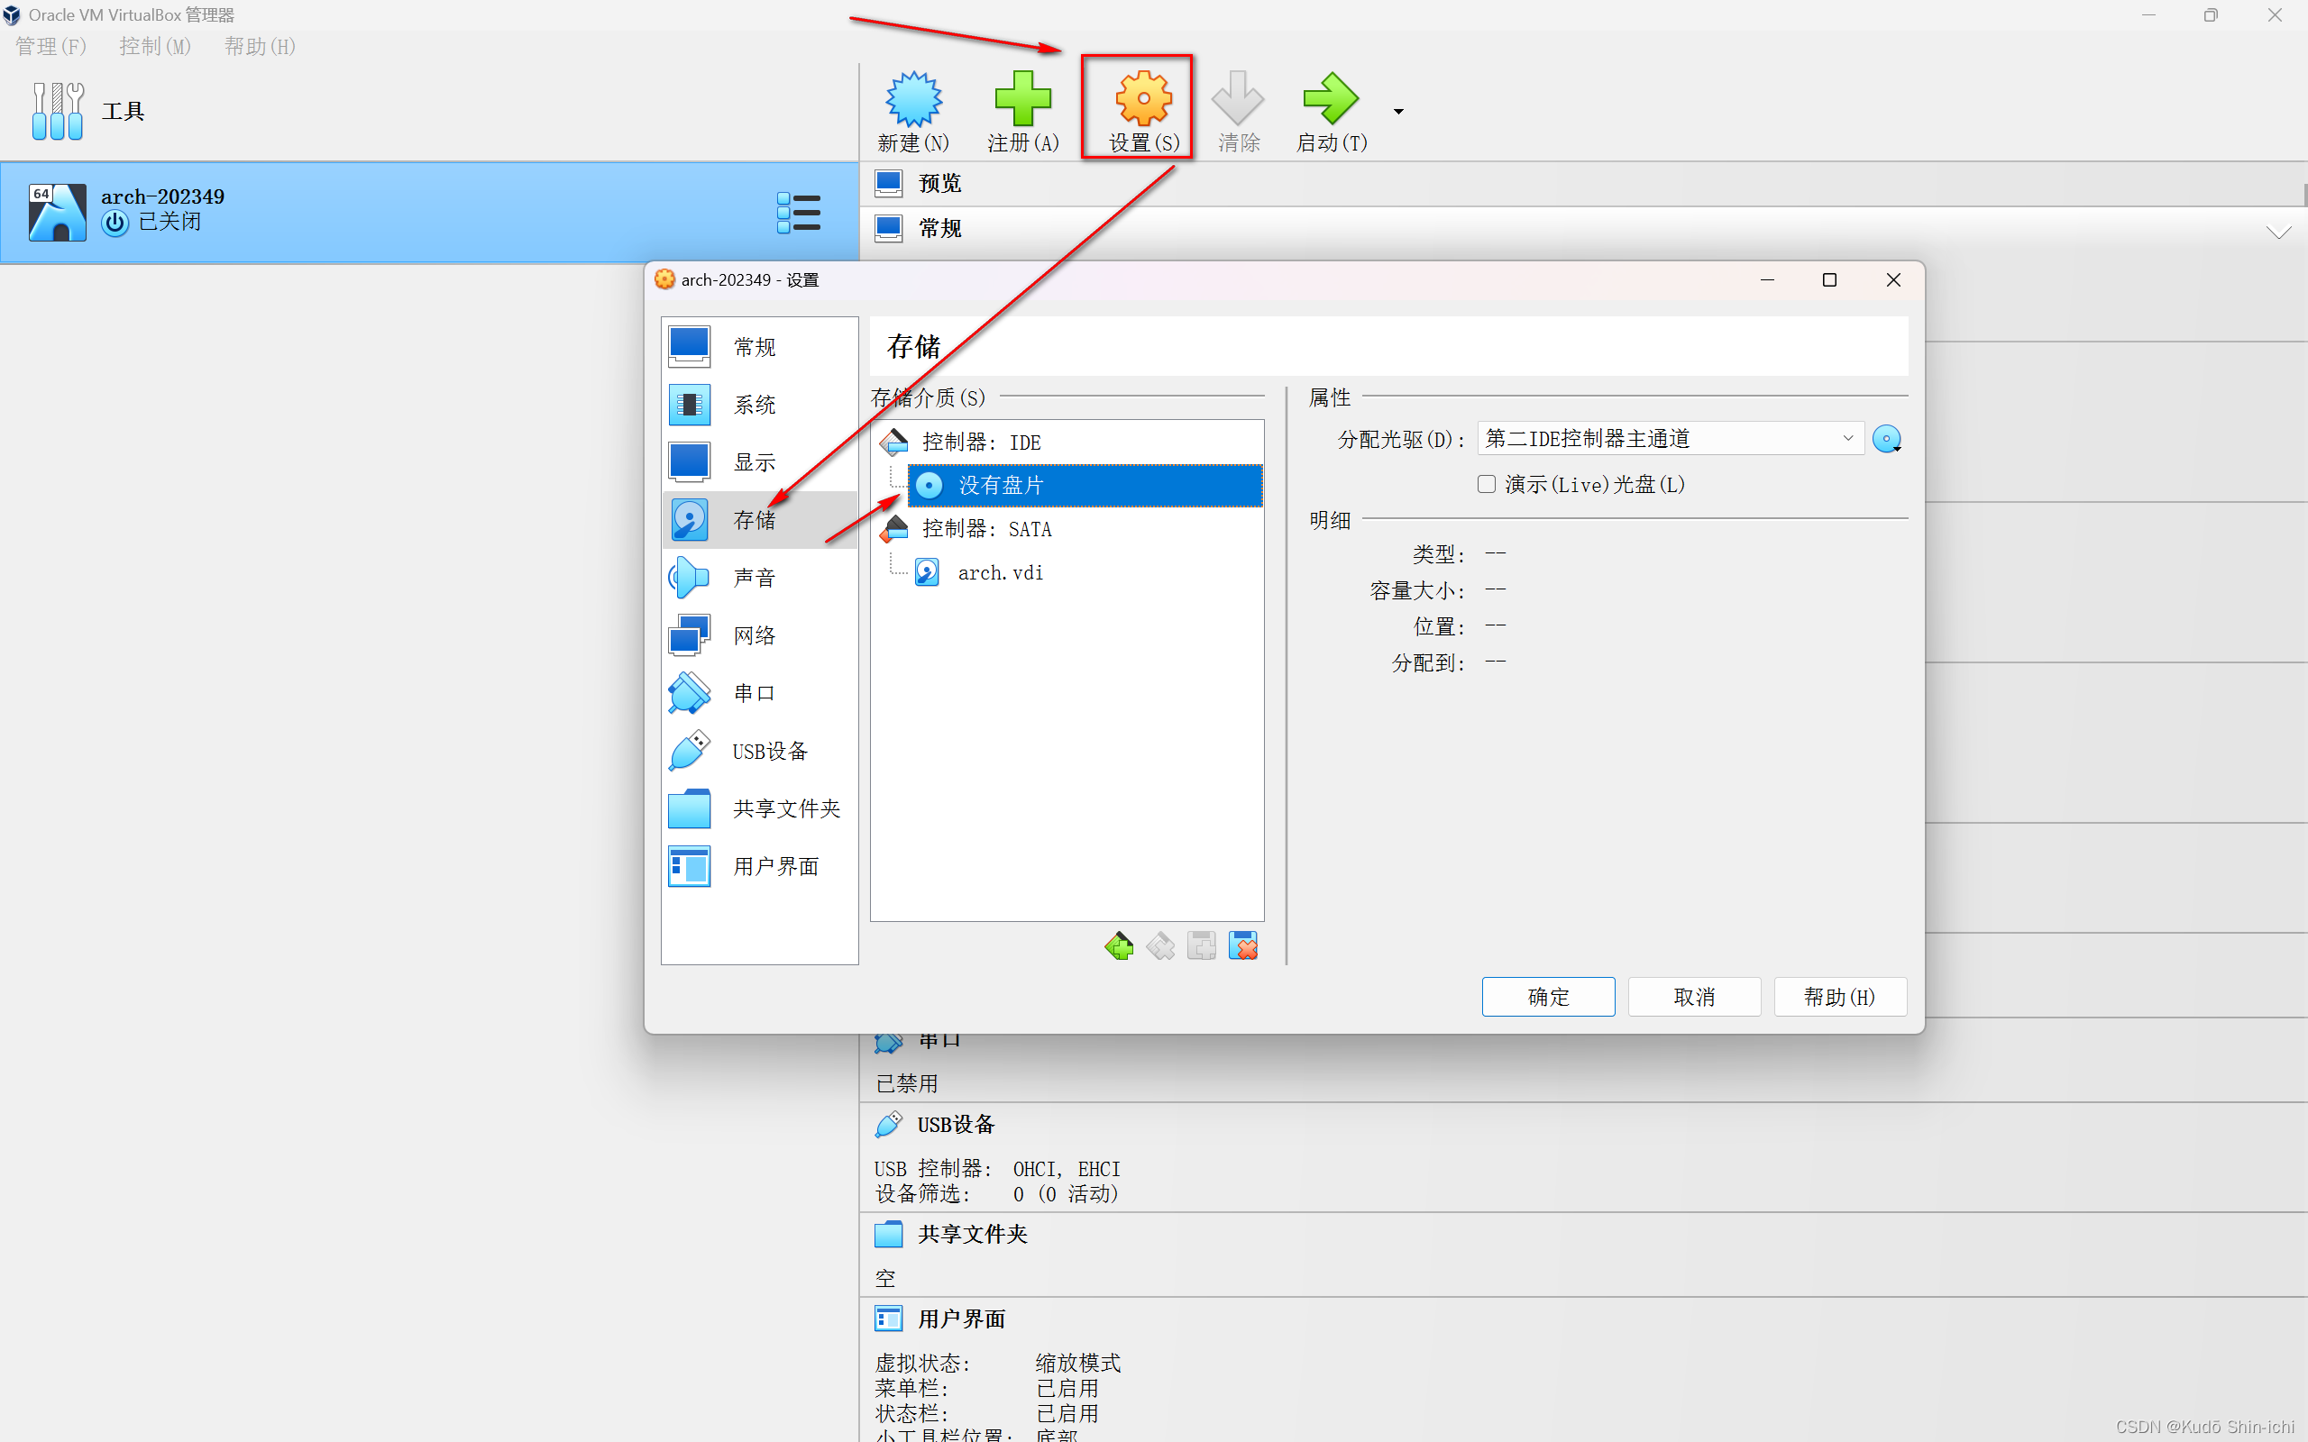Image resolution: width=2308 pixels, height=1442 pixels.
Task: Switch to 共享文件夹 settings page
Action: pyautogui.click(x=759, y=808)
